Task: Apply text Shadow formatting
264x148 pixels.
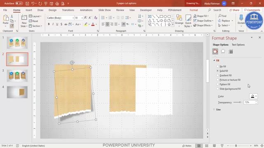Action: pyautogui.click(x=61, y=24)
